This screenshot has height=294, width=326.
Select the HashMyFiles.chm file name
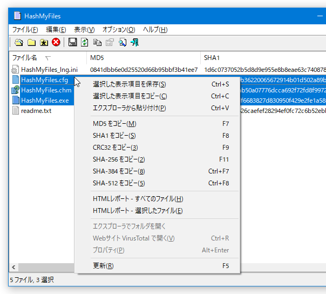pos(46,90)
